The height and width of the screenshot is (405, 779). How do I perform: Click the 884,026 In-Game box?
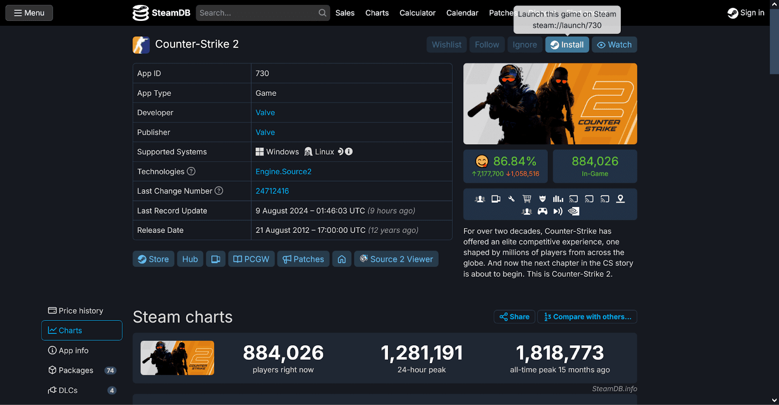click(x=595, y=166)
